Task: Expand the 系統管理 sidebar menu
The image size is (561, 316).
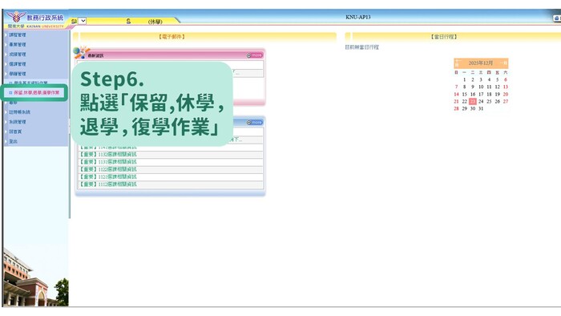Action: pyautogui.click(x=17, y=122)
